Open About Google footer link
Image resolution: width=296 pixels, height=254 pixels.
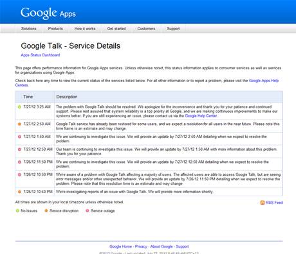point(162,246)
